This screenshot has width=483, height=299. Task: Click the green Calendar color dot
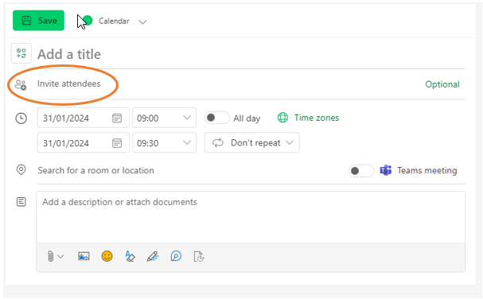pos(88,21)
